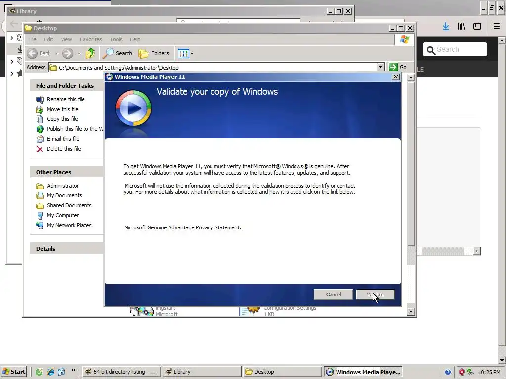Expand the Address bar dropdown arrow
Viewport: 506px width, 379px height.
coord(381,67)
